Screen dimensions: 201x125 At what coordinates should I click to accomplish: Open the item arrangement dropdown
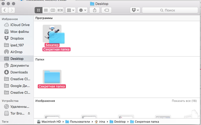pyautogui.click(x=71, y=10)
